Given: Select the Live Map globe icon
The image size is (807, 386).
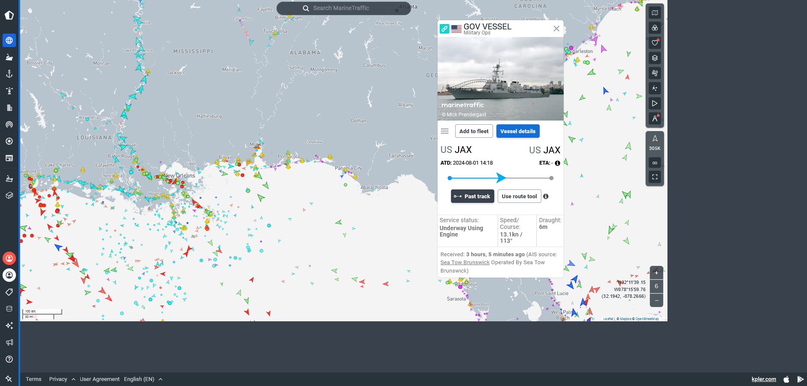Looking at the screenshot, I should [9, 40].
